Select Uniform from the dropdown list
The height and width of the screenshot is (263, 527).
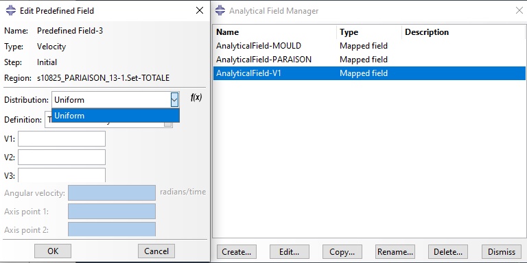(115, 116)
